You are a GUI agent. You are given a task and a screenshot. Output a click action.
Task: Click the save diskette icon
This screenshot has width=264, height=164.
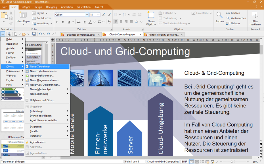click(x=34, y=34)
